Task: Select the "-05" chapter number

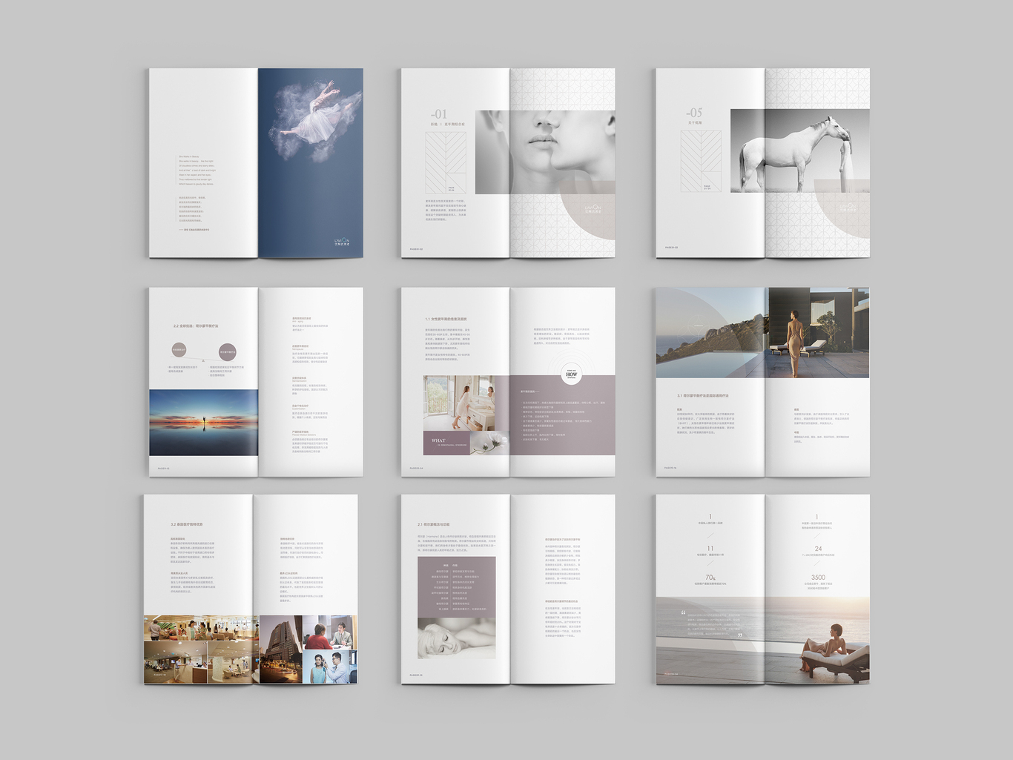Action: coord(693,113)
